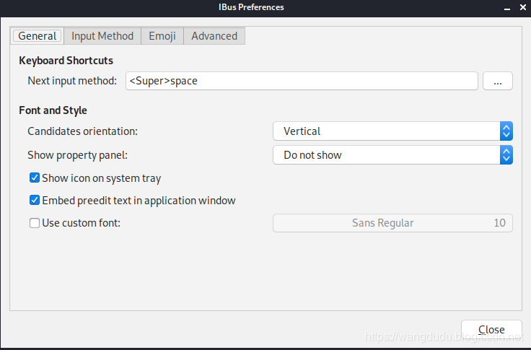Click the Next input method shortcut field
This screenshot has height=350, width=531.
[x=302, y=81]
